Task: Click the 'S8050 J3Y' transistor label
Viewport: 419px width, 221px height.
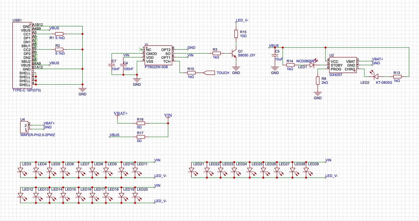Action: 246,55
